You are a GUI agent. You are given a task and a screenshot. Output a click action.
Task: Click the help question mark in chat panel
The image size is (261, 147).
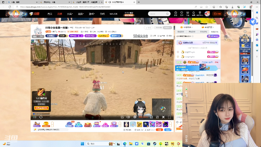tap(193, 36)
